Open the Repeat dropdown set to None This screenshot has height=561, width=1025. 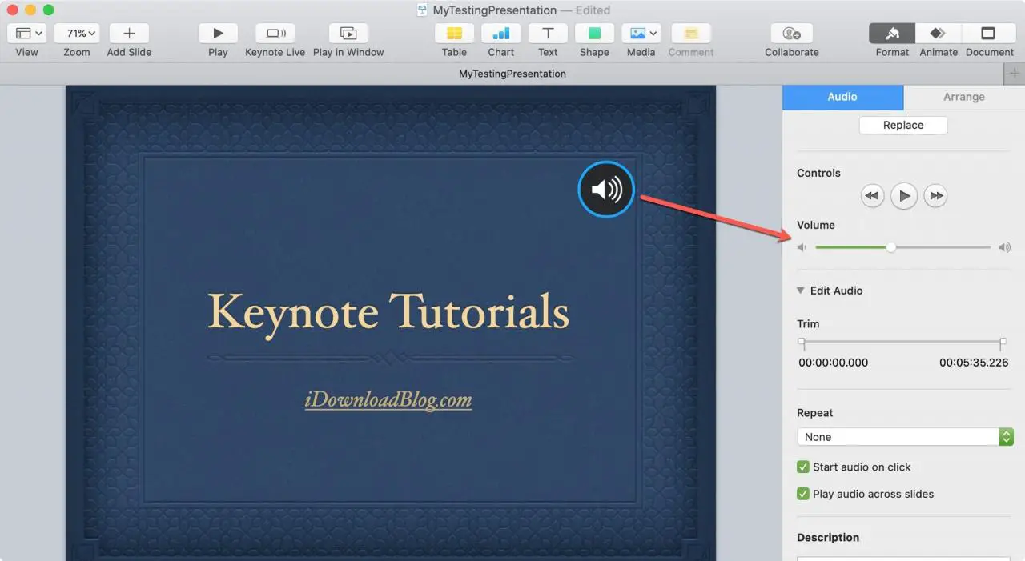pos(905,437)
